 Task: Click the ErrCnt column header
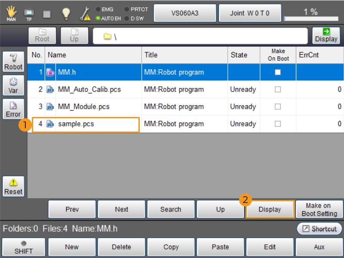click(x=320, y=55)
